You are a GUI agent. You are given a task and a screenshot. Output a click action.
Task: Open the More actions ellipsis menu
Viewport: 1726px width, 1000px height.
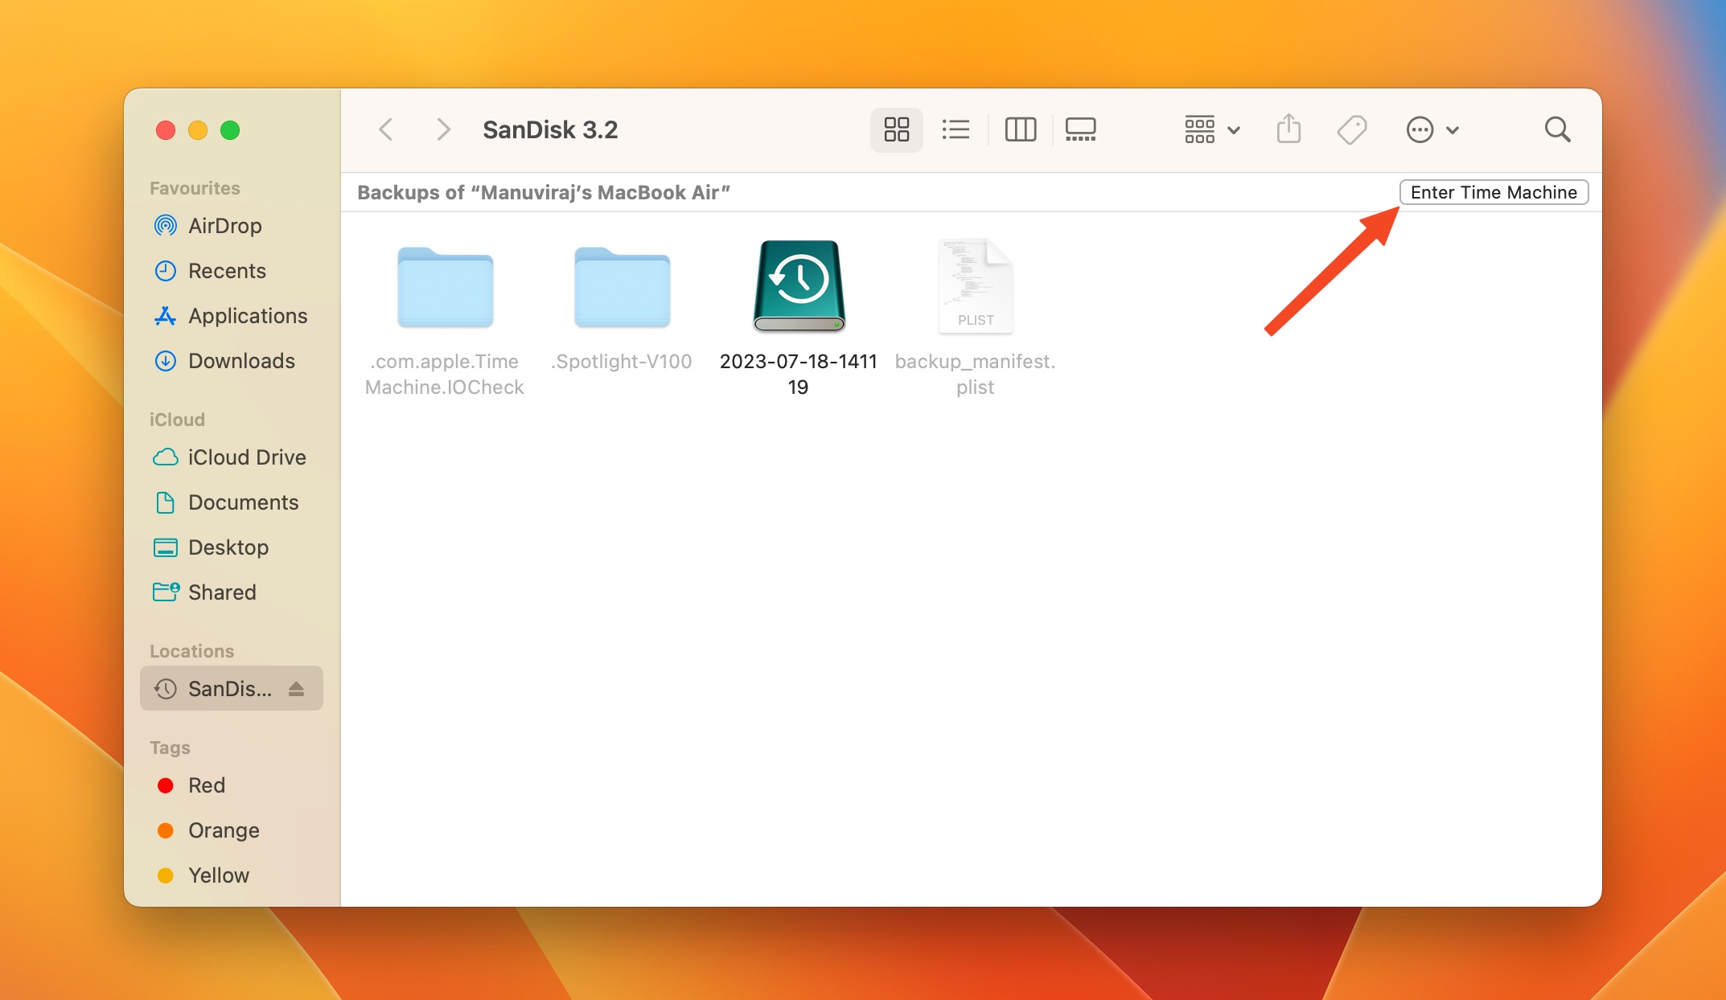point(1432,129)
